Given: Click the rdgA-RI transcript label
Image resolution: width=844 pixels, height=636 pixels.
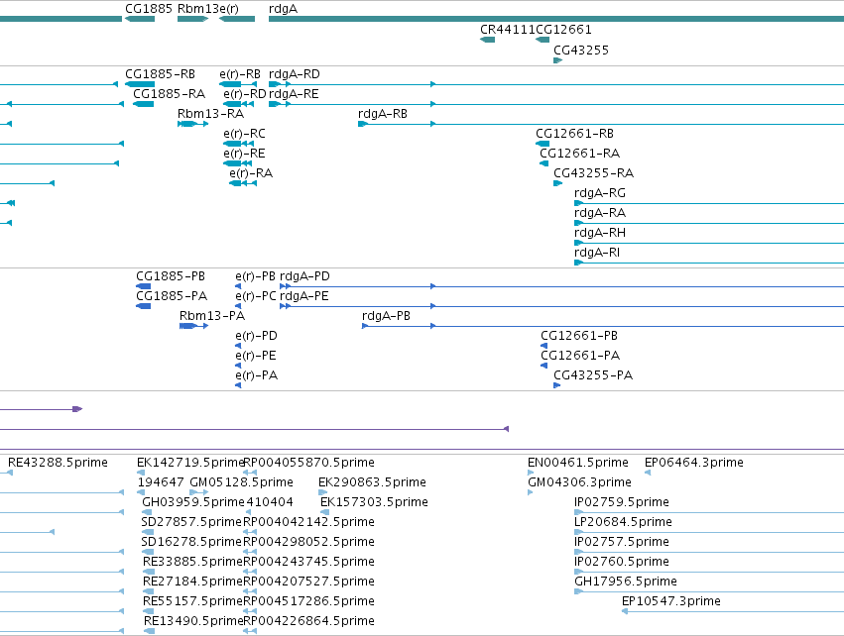Looking at the screenshot, I should point(597,254).
